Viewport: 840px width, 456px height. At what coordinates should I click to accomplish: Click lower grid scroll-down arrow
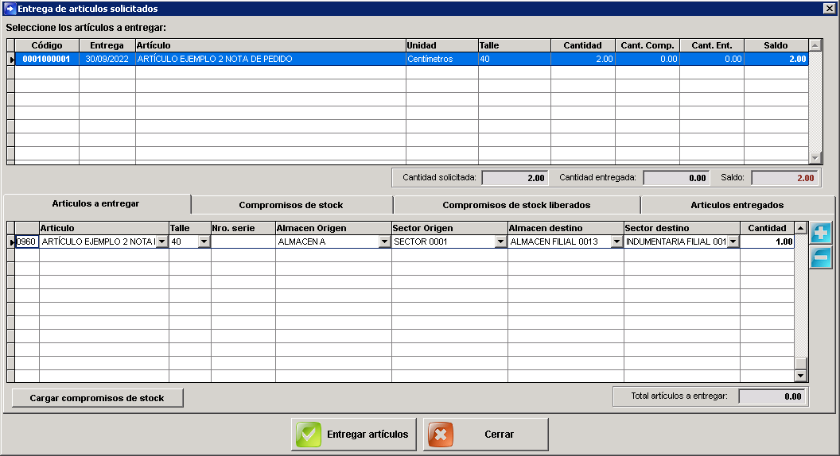(x=801, y=376)
